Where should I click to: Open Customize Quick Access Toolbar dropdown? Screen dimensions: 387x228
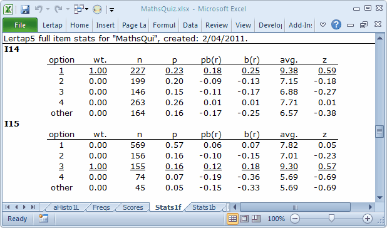coord(111,9)
